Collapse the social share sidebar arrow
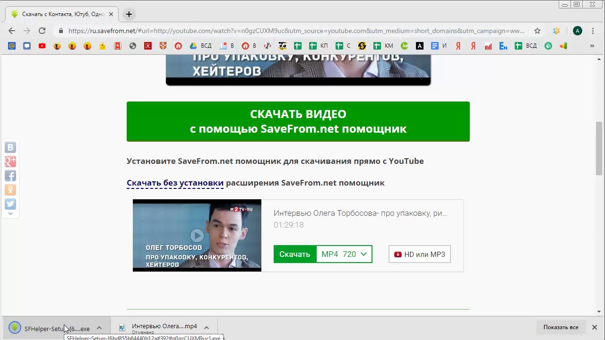The height and width of the screenshot is (340, 605). tap(10, 214)
